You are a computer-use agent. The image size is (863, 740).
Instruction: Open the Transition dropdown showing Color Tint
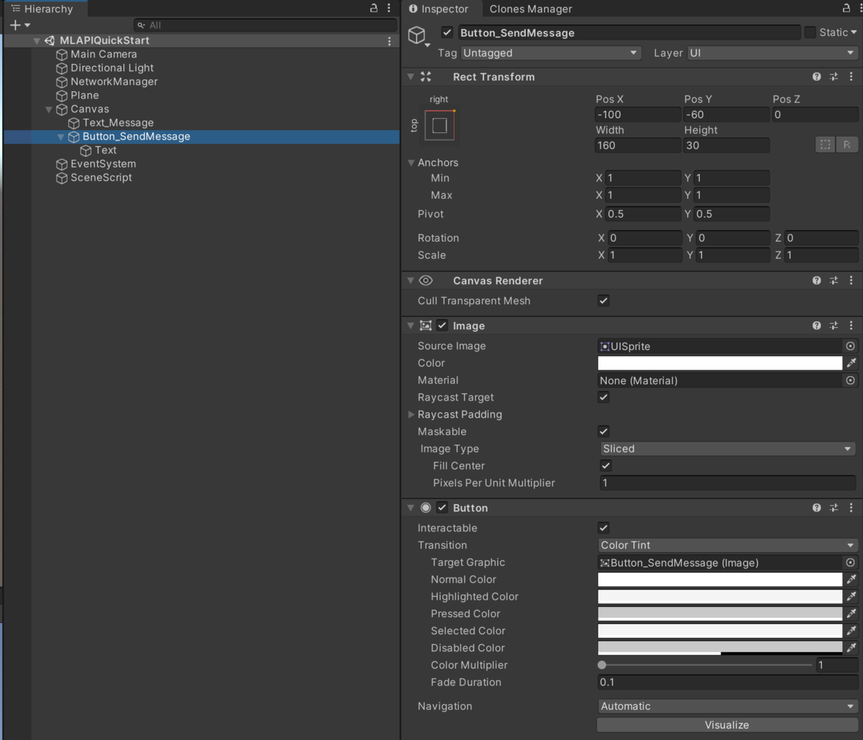click(727, 545)
